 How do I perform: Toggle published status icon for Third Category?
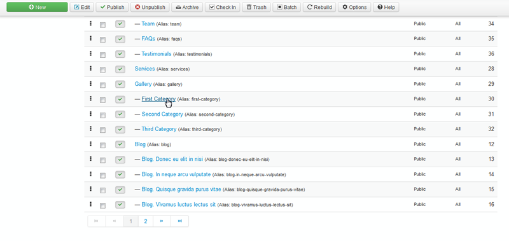coord(120,130)
